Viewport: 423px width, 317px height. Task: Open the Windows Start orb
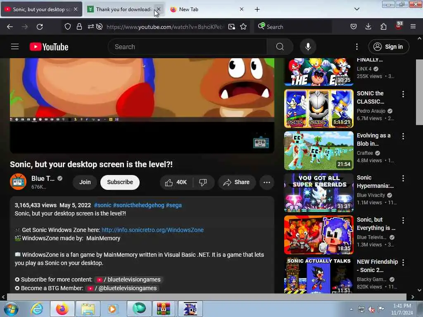point(11,309)
